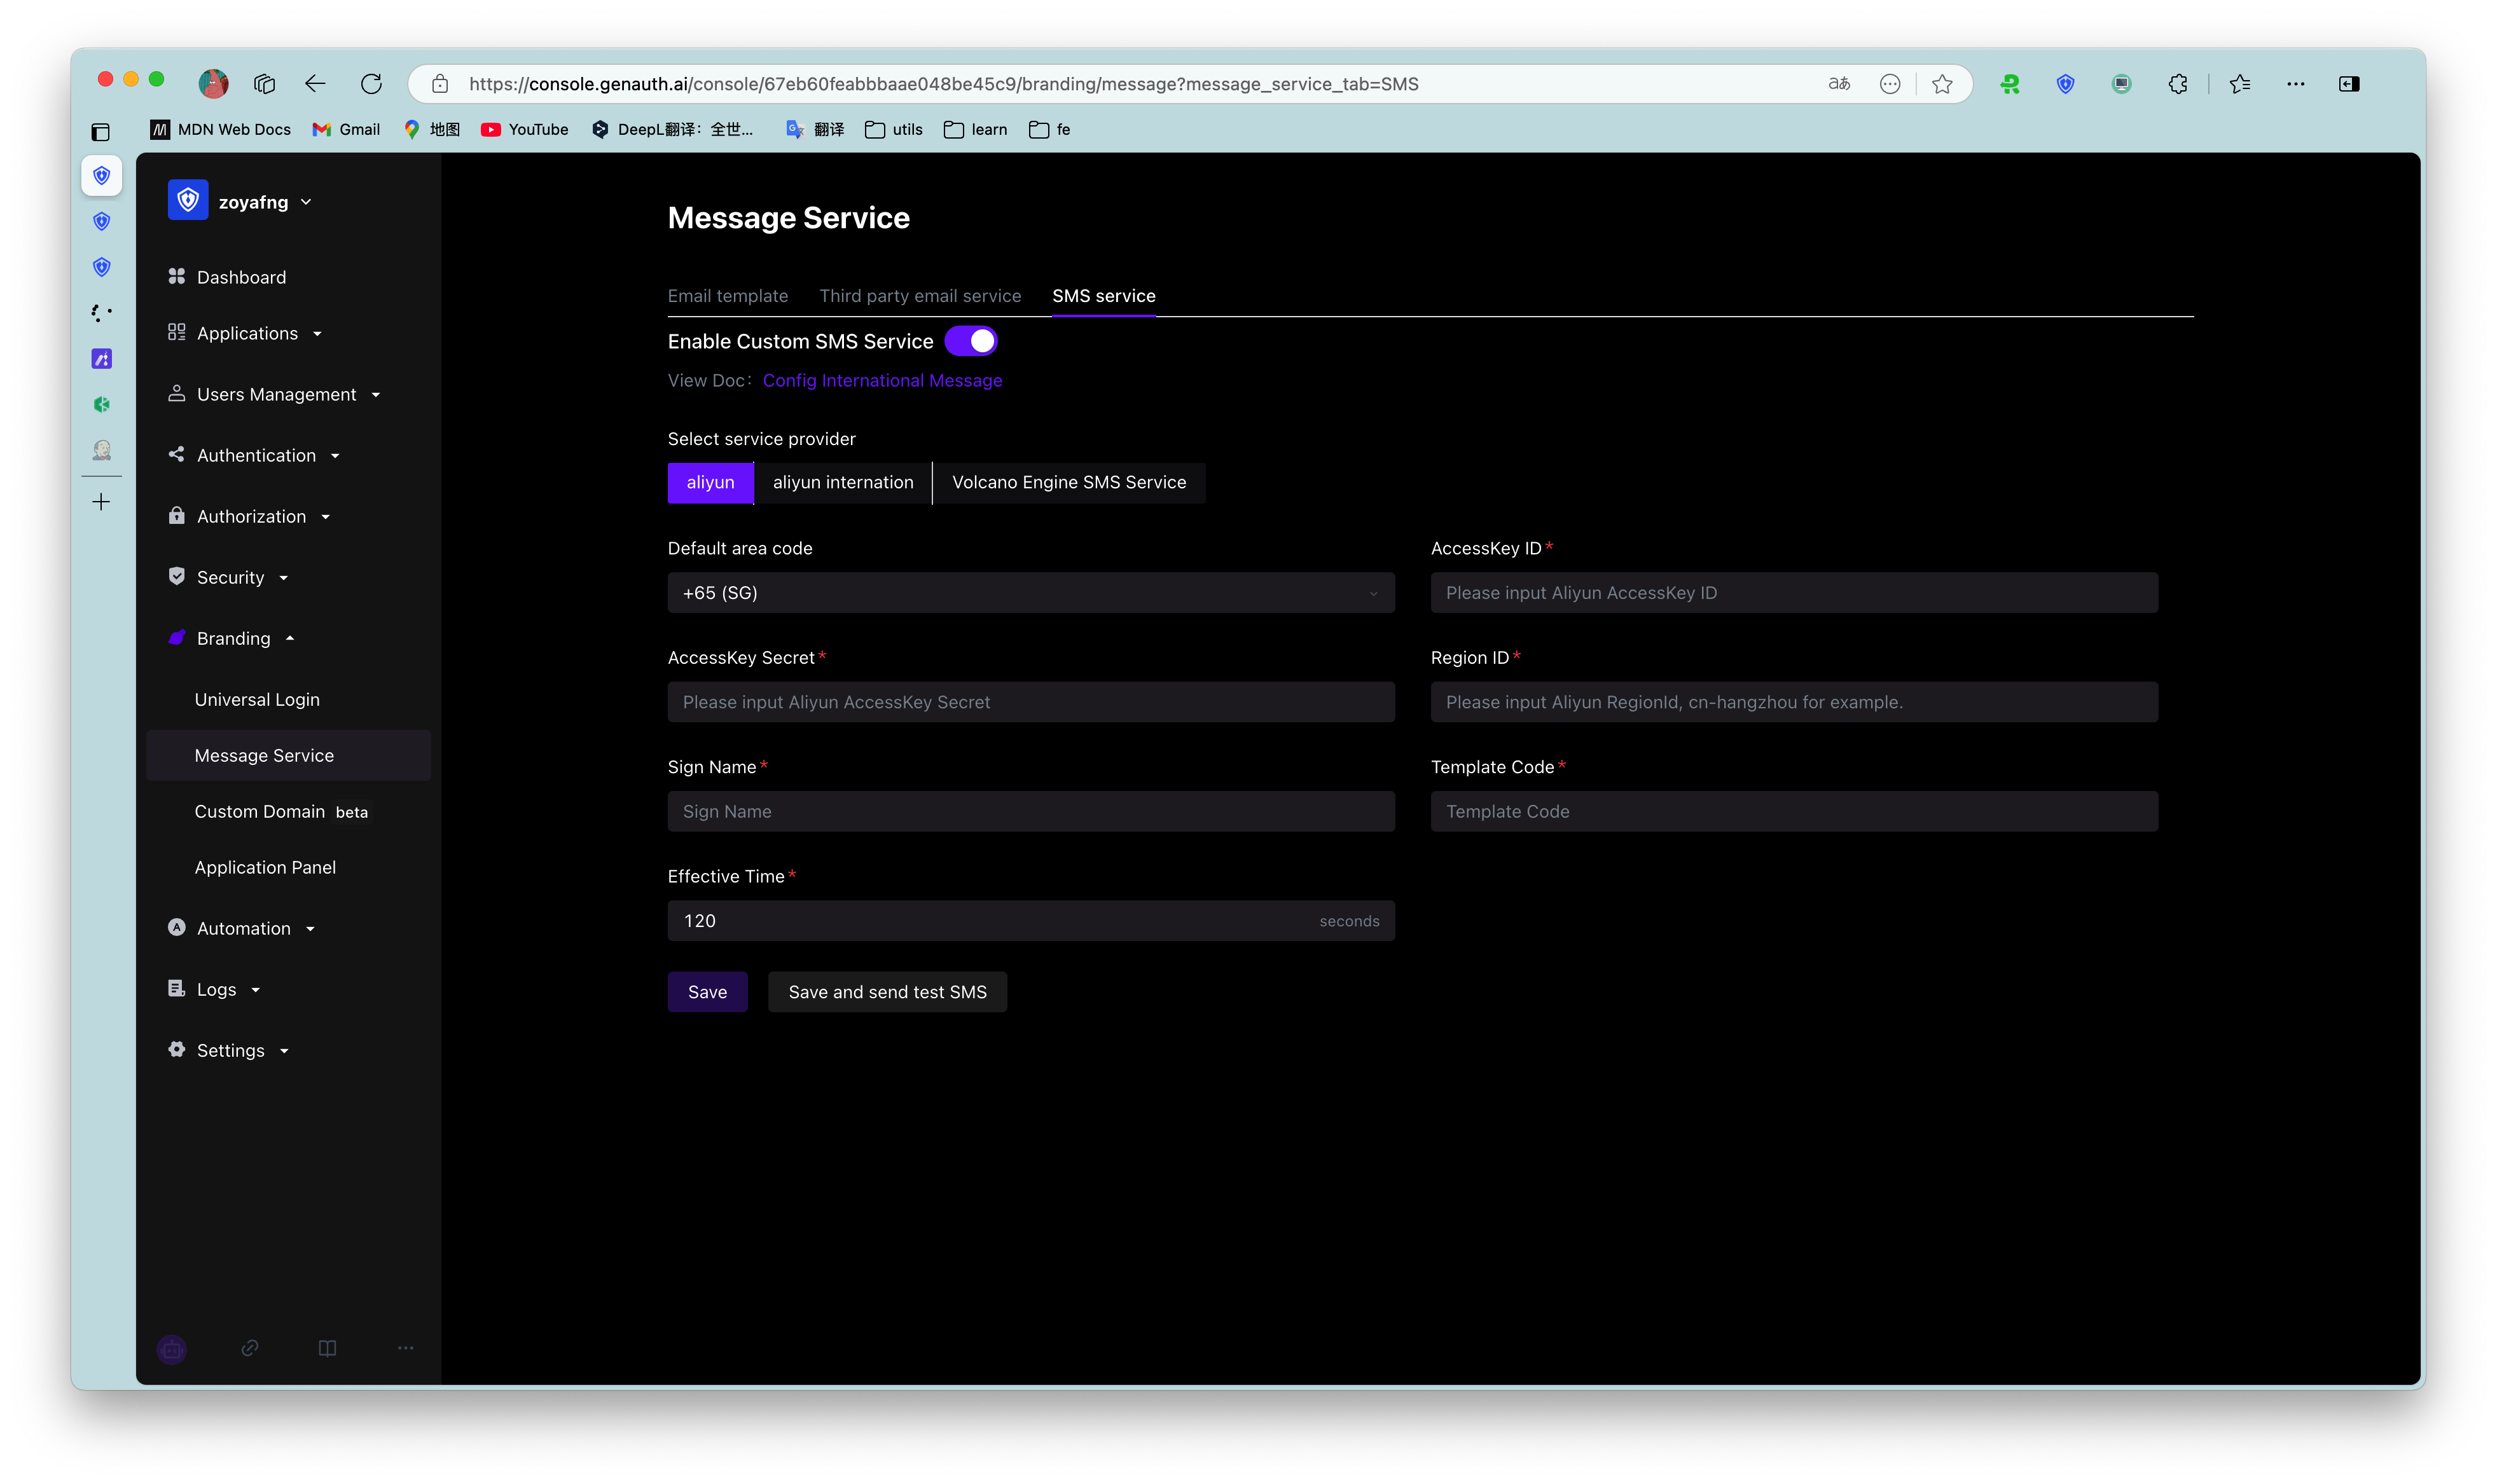Select aliyun internation service provider

click(842, 482)
